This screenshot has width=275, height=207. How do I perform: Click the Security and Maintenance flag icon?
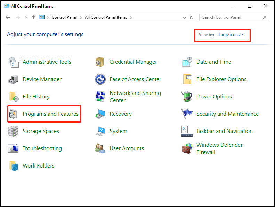pos(187,114)
